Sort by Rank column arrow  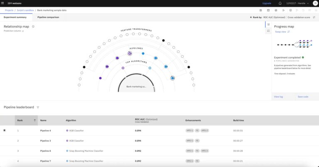coord(35,120)
